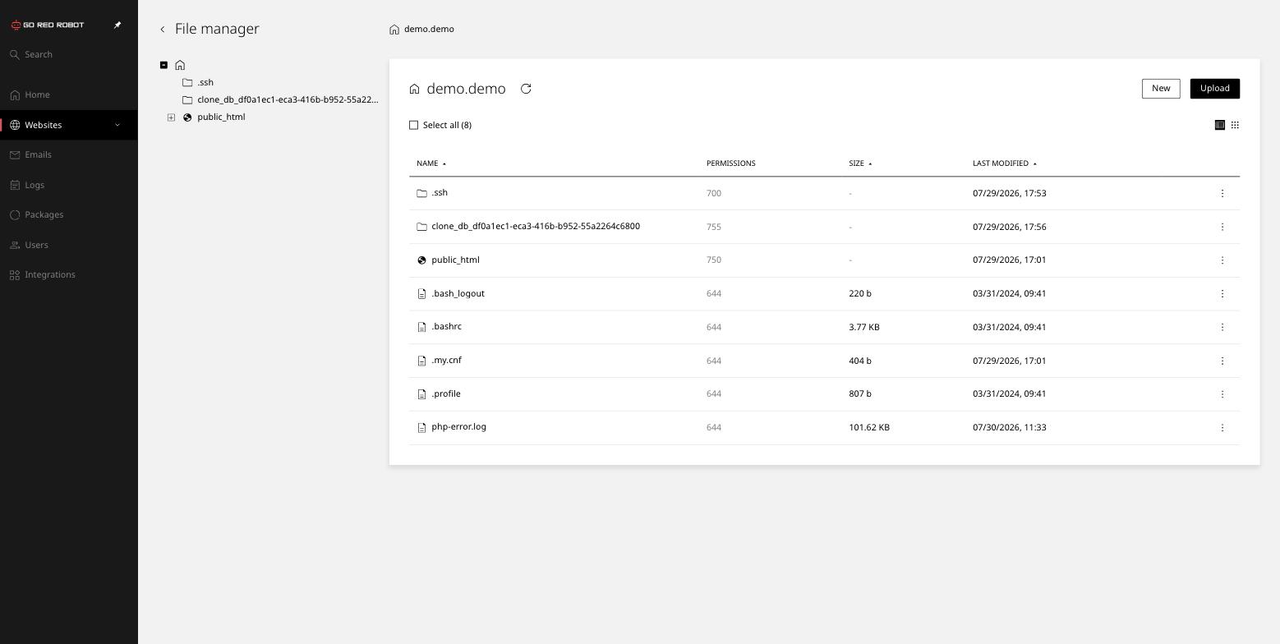Open .profile file
1280x644 pixels.
tap(445, 393)
